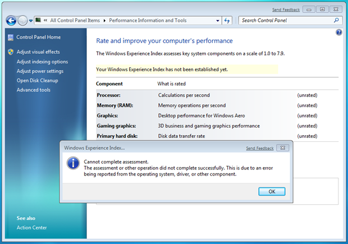Open All Control Panel Items breadcrumb

click(75, 20)
